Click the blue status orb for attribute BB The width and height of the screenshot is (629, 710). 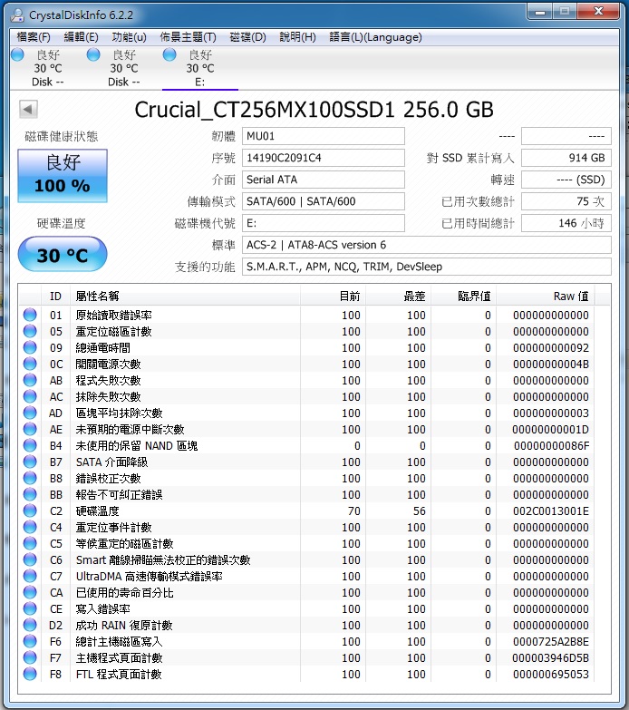pos(30,494)
